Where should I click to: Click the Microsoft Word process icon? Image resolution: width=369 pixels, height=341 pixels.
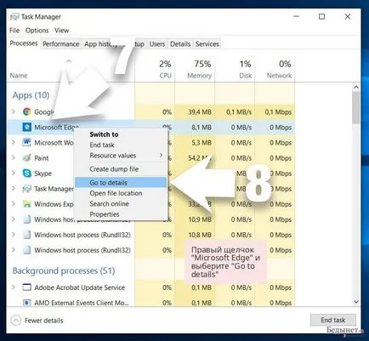(x=26, y=142)
